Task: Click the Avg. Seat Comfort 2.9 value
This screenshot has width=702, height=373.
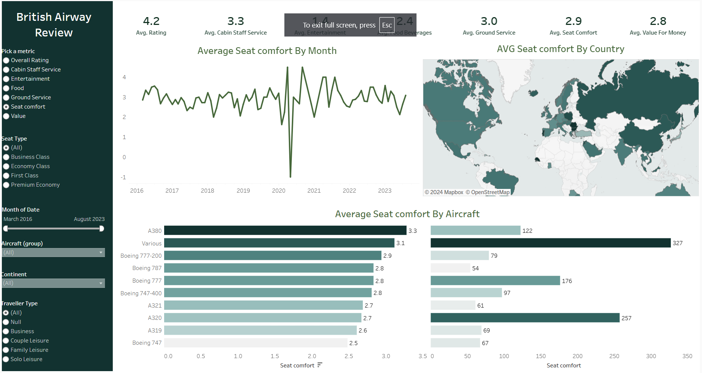Action: point(574,21)
